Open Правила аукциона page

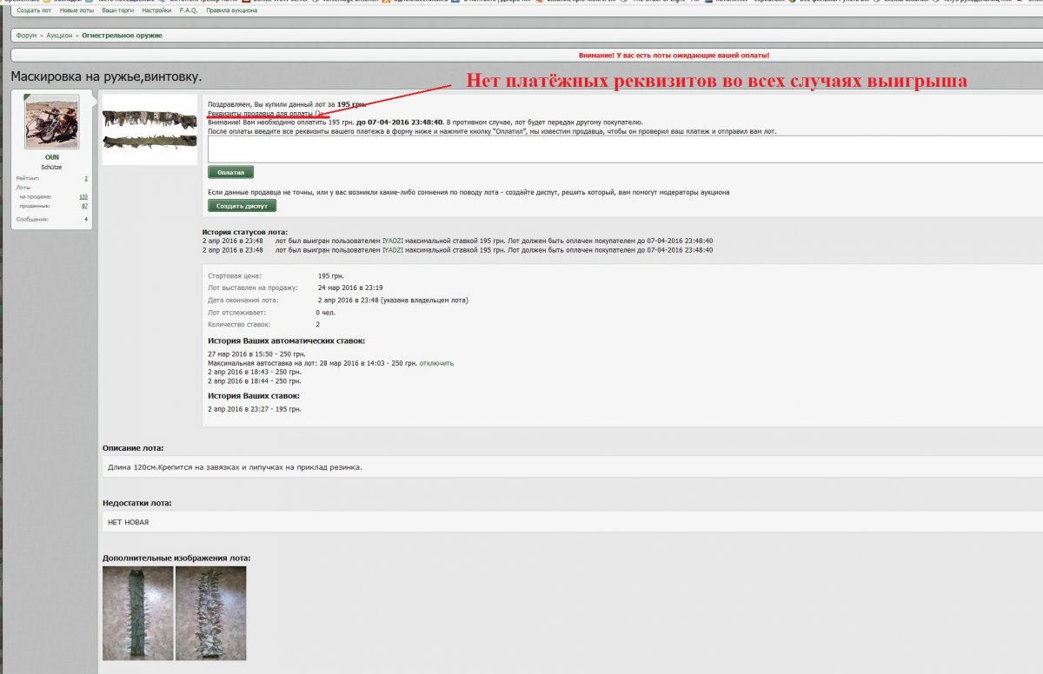click(x=231, y=10)
